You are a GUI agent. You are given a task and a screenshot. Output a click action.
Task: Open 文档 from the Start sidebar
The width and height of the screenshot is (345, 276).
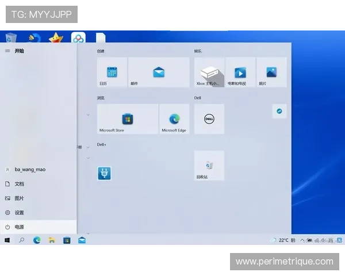point(39,184)
